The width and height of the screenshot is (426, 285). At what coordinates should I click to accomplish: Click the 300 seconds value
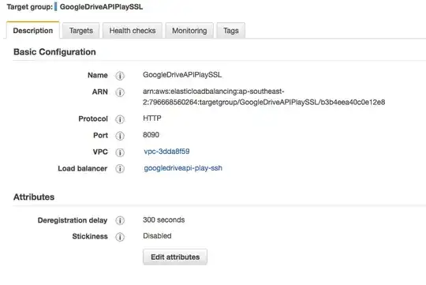pos(163,219)
